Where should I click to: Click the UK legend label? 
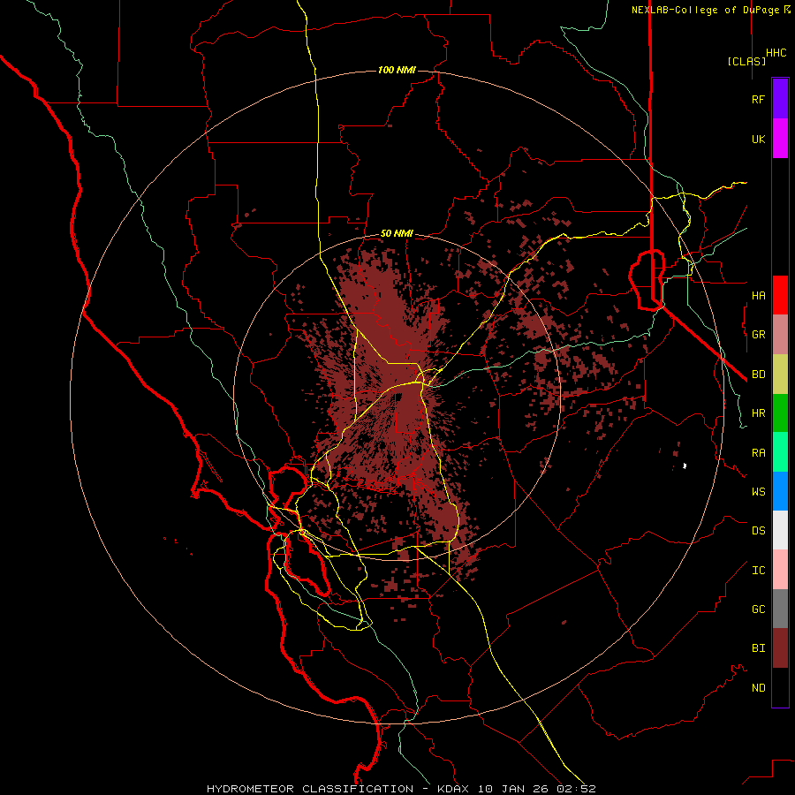click(759, 139)
